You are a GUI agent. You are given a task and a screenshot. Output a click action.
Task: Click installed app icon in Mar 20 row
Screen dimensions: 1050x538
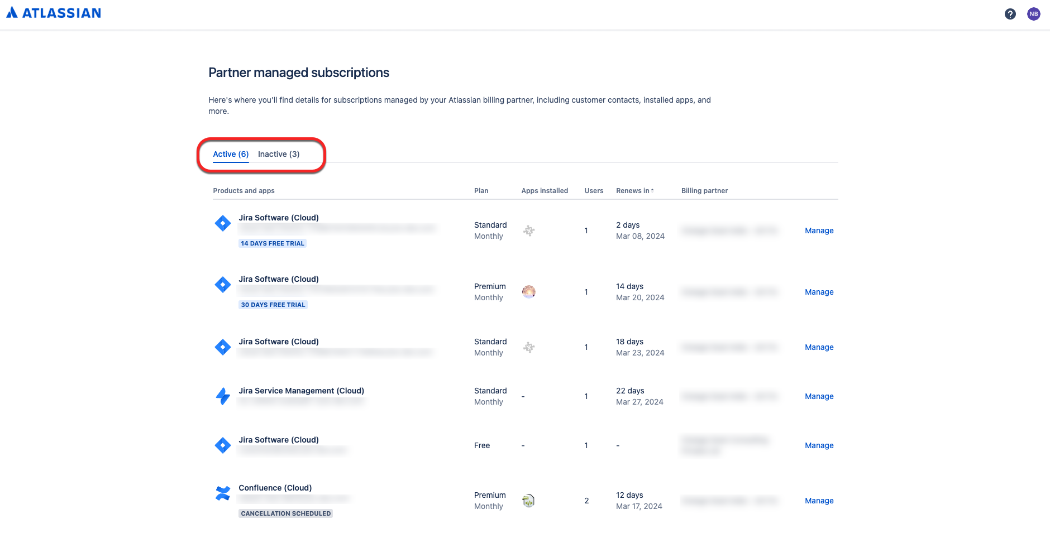529,292
